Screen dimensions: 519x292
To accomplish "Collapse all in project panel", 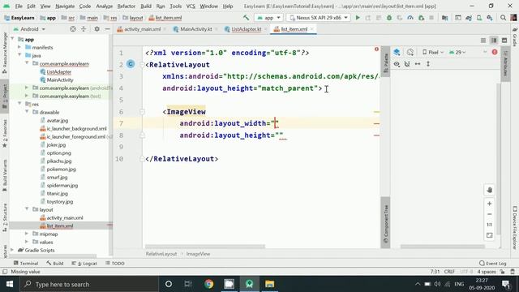I will [x=84, y=29].
